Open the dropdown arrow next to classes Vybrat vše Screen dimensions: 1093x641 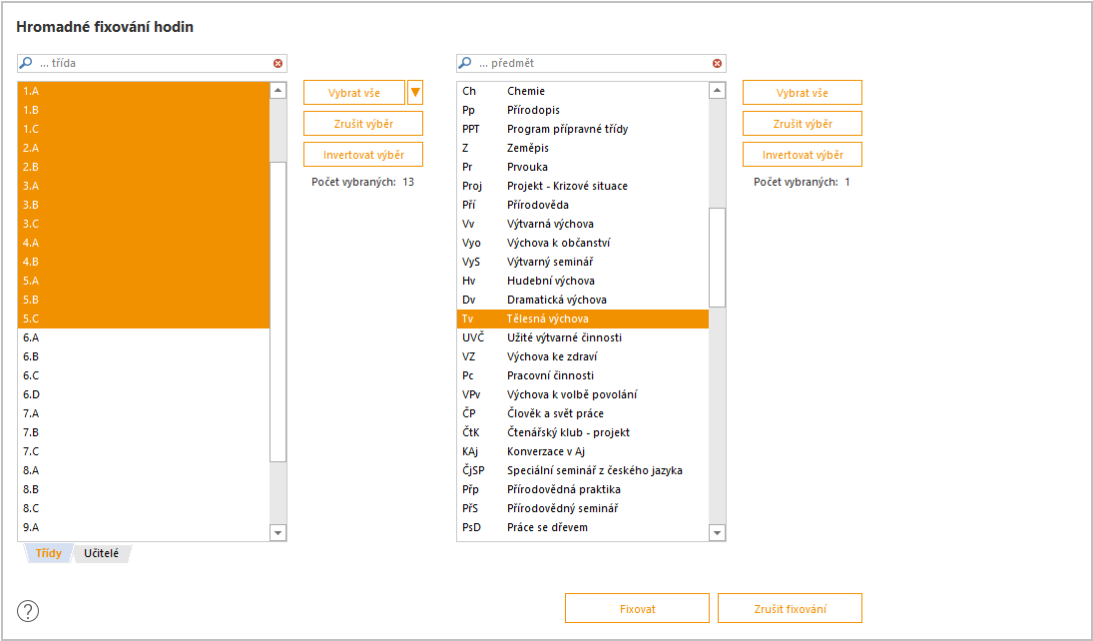pos(415,92)
